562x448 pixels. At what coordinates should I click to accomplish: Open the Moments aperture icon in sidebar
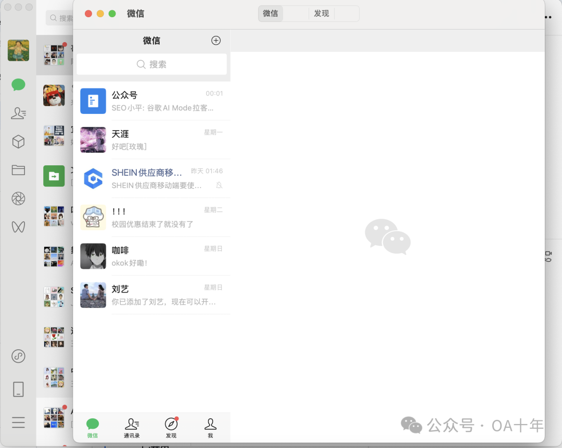[18, 199]
